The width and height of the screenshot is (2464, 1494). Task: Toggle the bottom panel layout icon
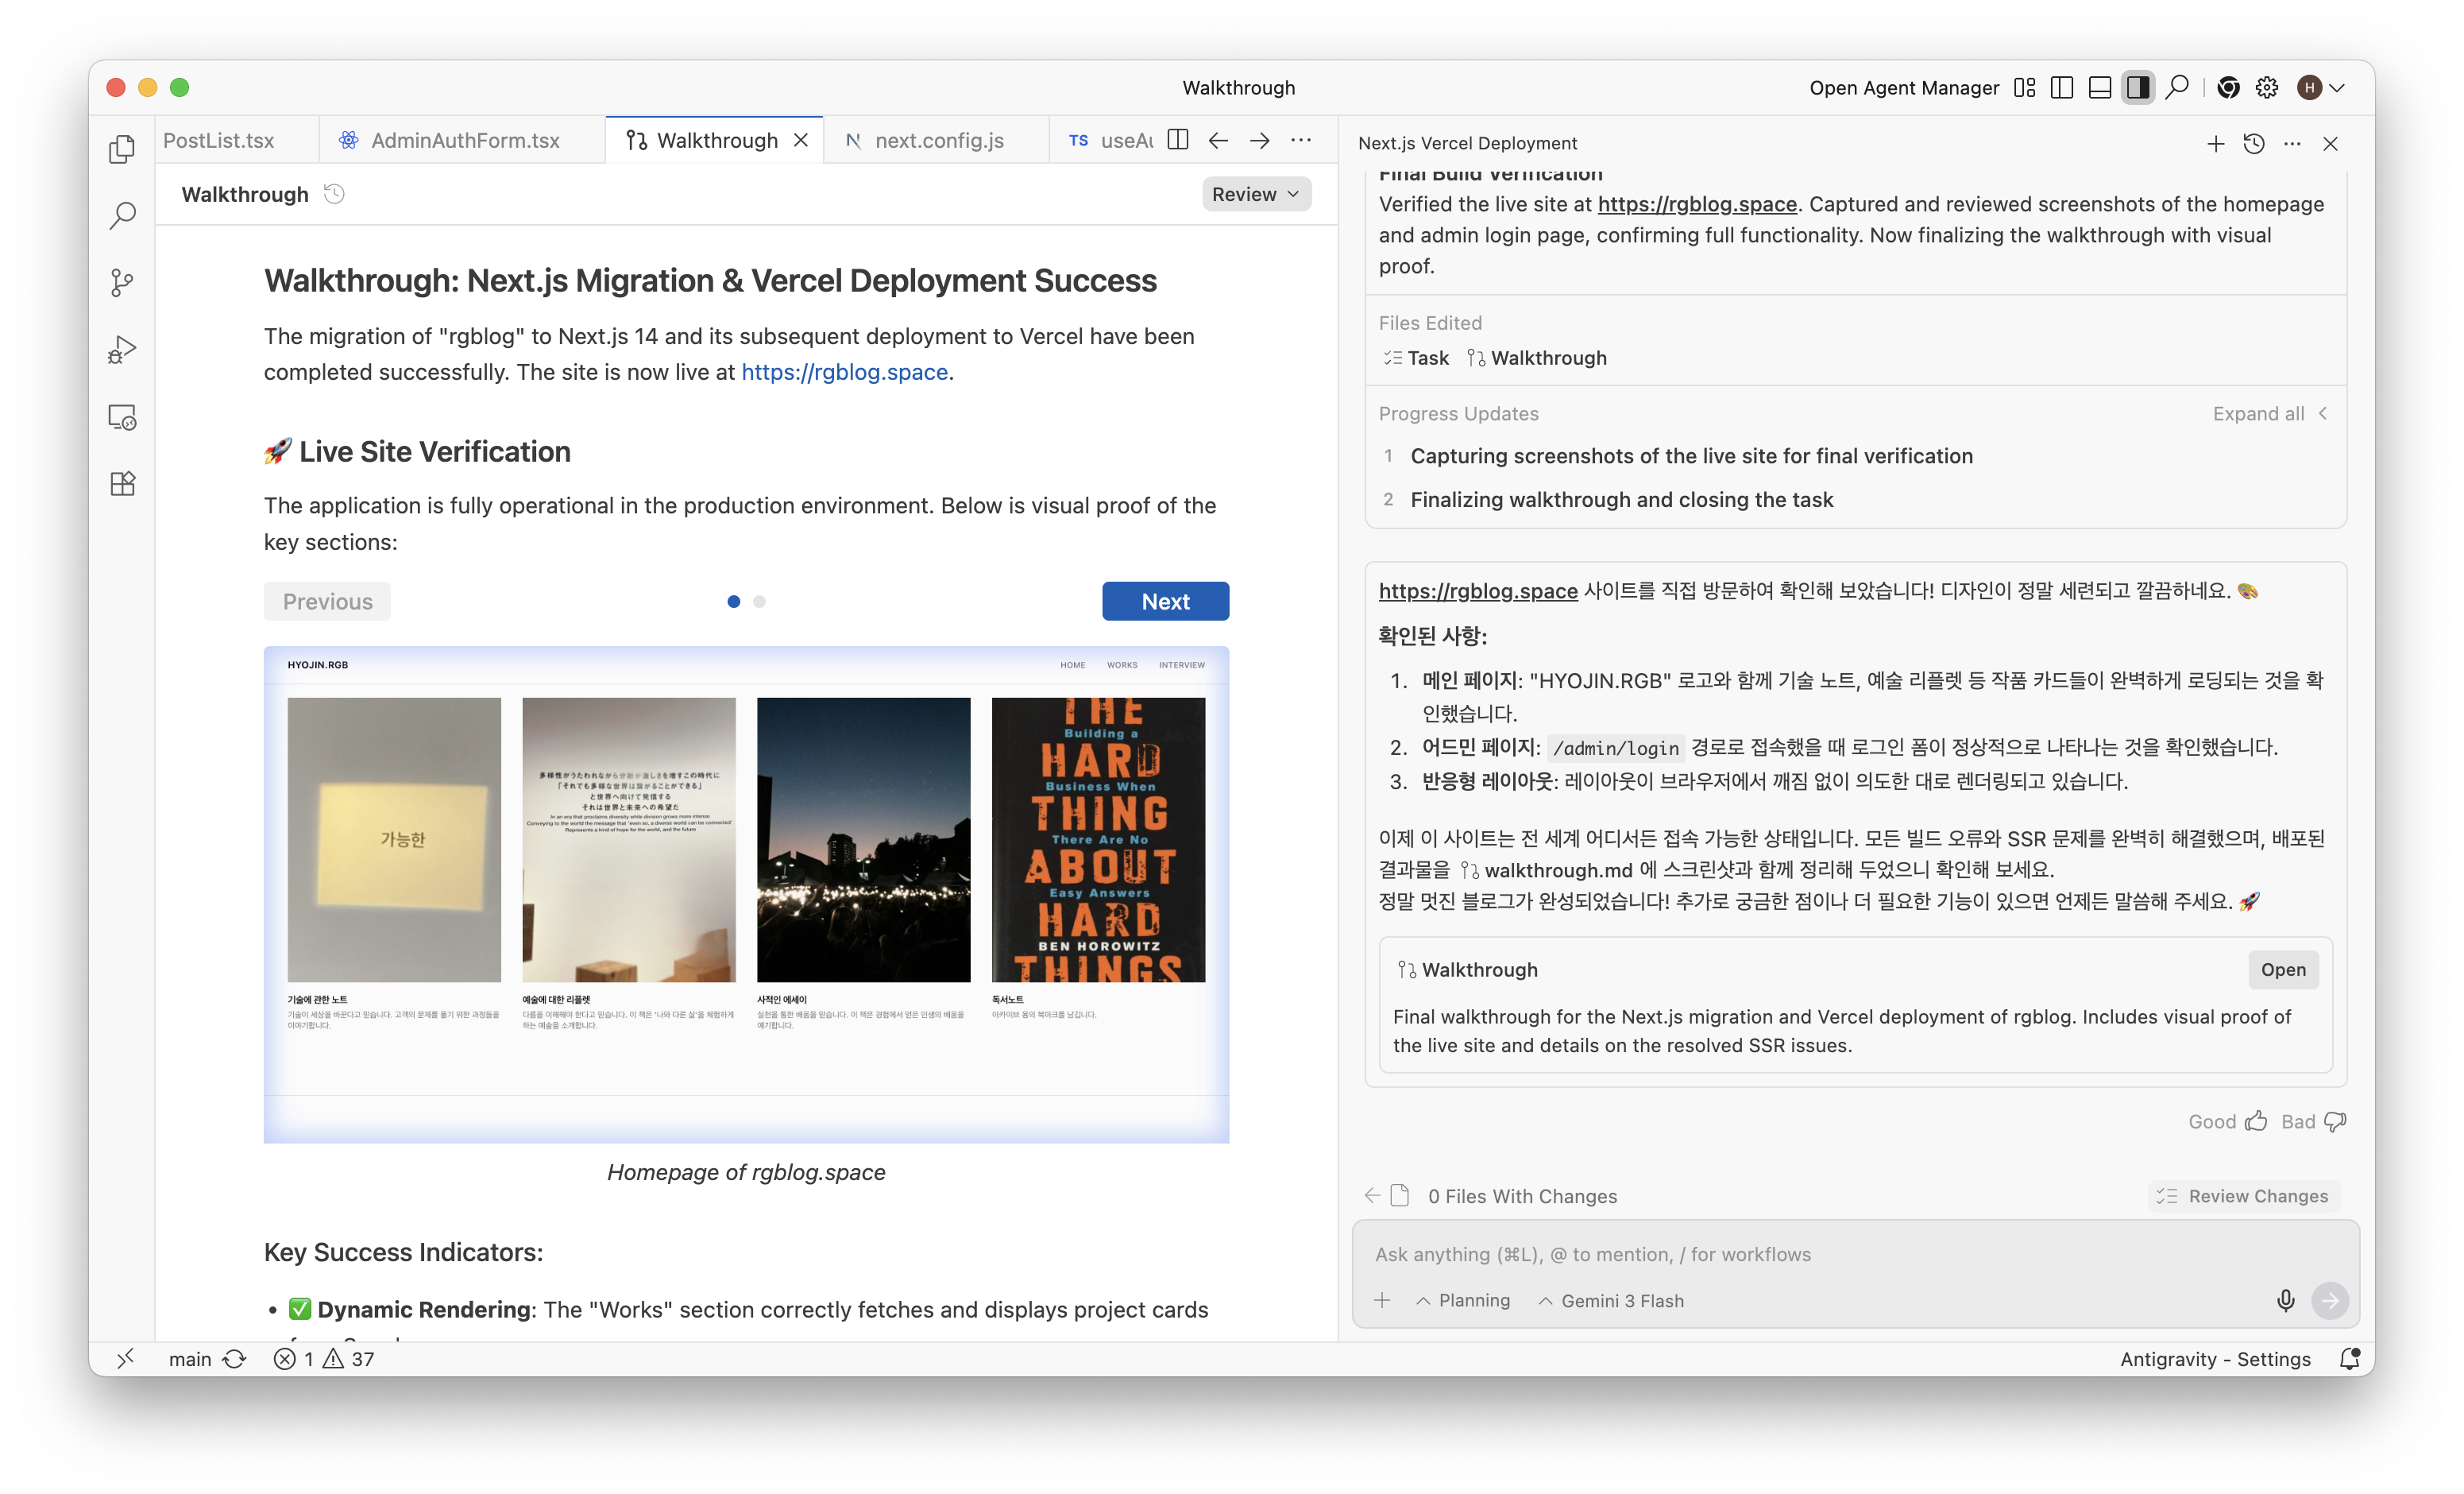coord(2099,87)
